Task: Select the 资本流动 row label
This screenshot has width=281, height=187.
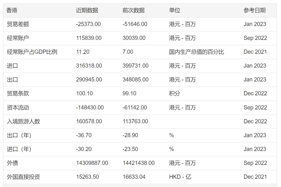Action: click(18, 108)
